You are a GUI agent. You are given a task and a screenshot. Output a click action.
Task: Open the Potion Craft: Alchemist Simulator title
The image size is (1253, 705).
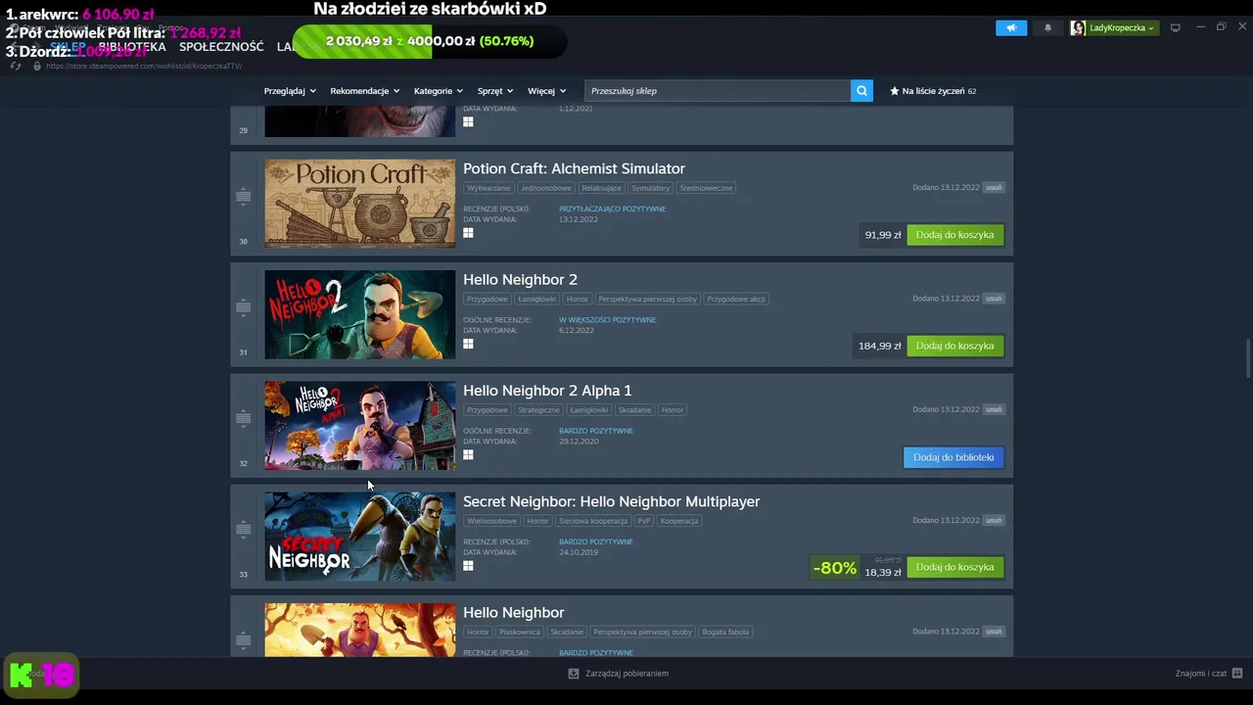click(x=574, y=168)
